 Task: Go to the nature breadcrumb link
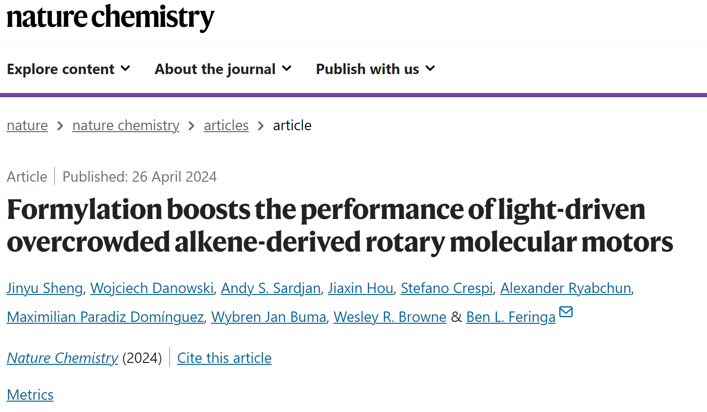click(x=27, y=126)
